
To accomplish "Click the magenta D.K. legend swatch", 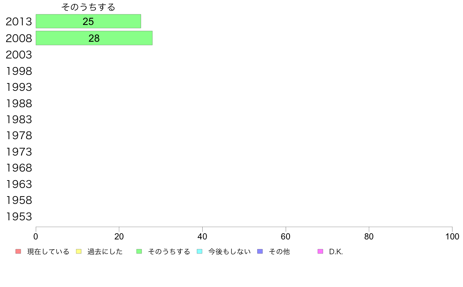I will [x=320, y=252].
